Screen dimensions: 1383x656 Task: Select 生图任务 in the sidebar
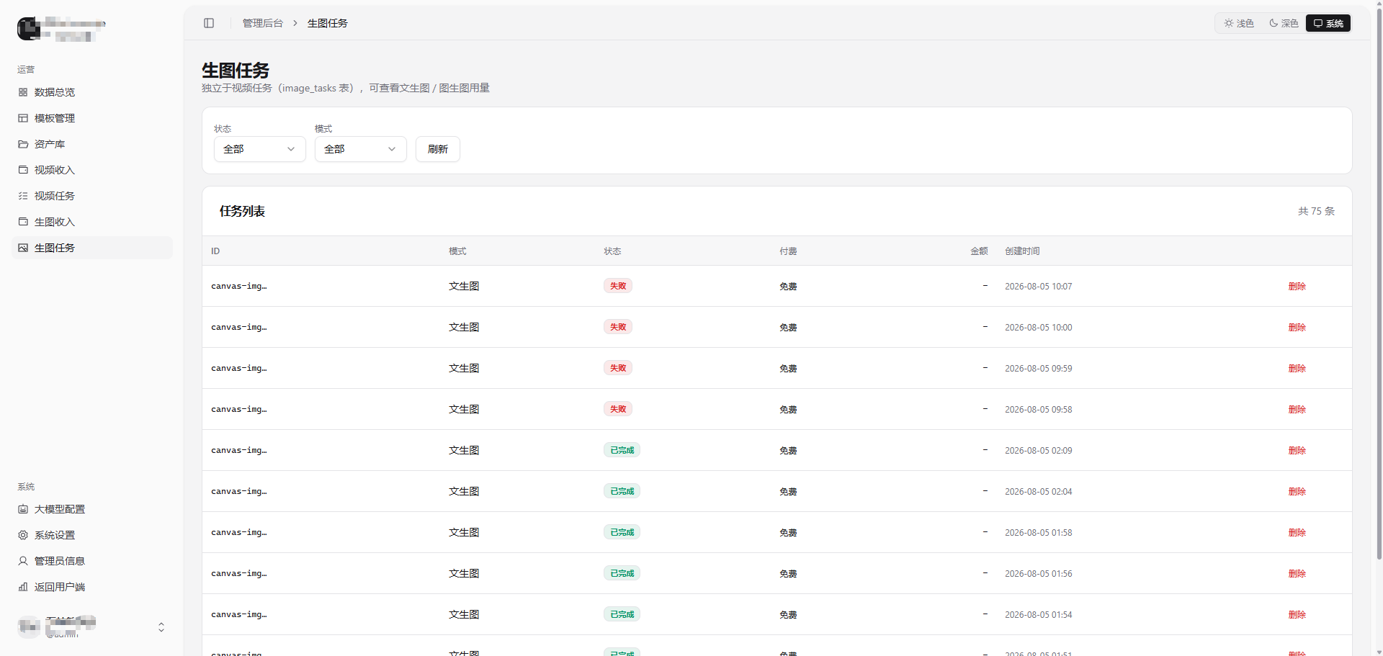(92, 248)
